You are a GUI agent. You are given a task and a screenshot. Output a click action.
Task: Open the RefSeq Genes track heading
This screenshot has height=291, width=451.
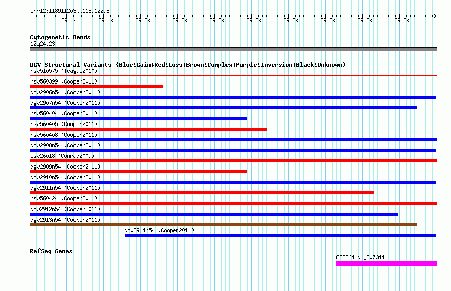(x=51, y=251)
